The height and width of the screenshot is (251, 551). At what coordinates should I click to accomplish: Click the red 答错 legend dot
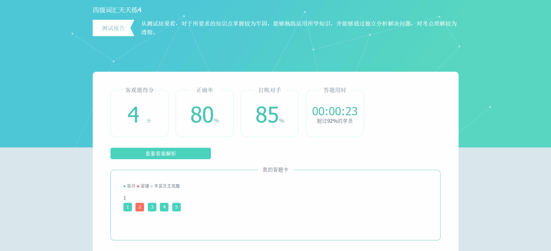pos(138,186)
